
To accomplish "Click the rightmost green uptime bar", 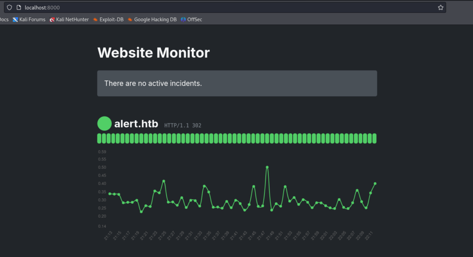I will pos(374,138).
